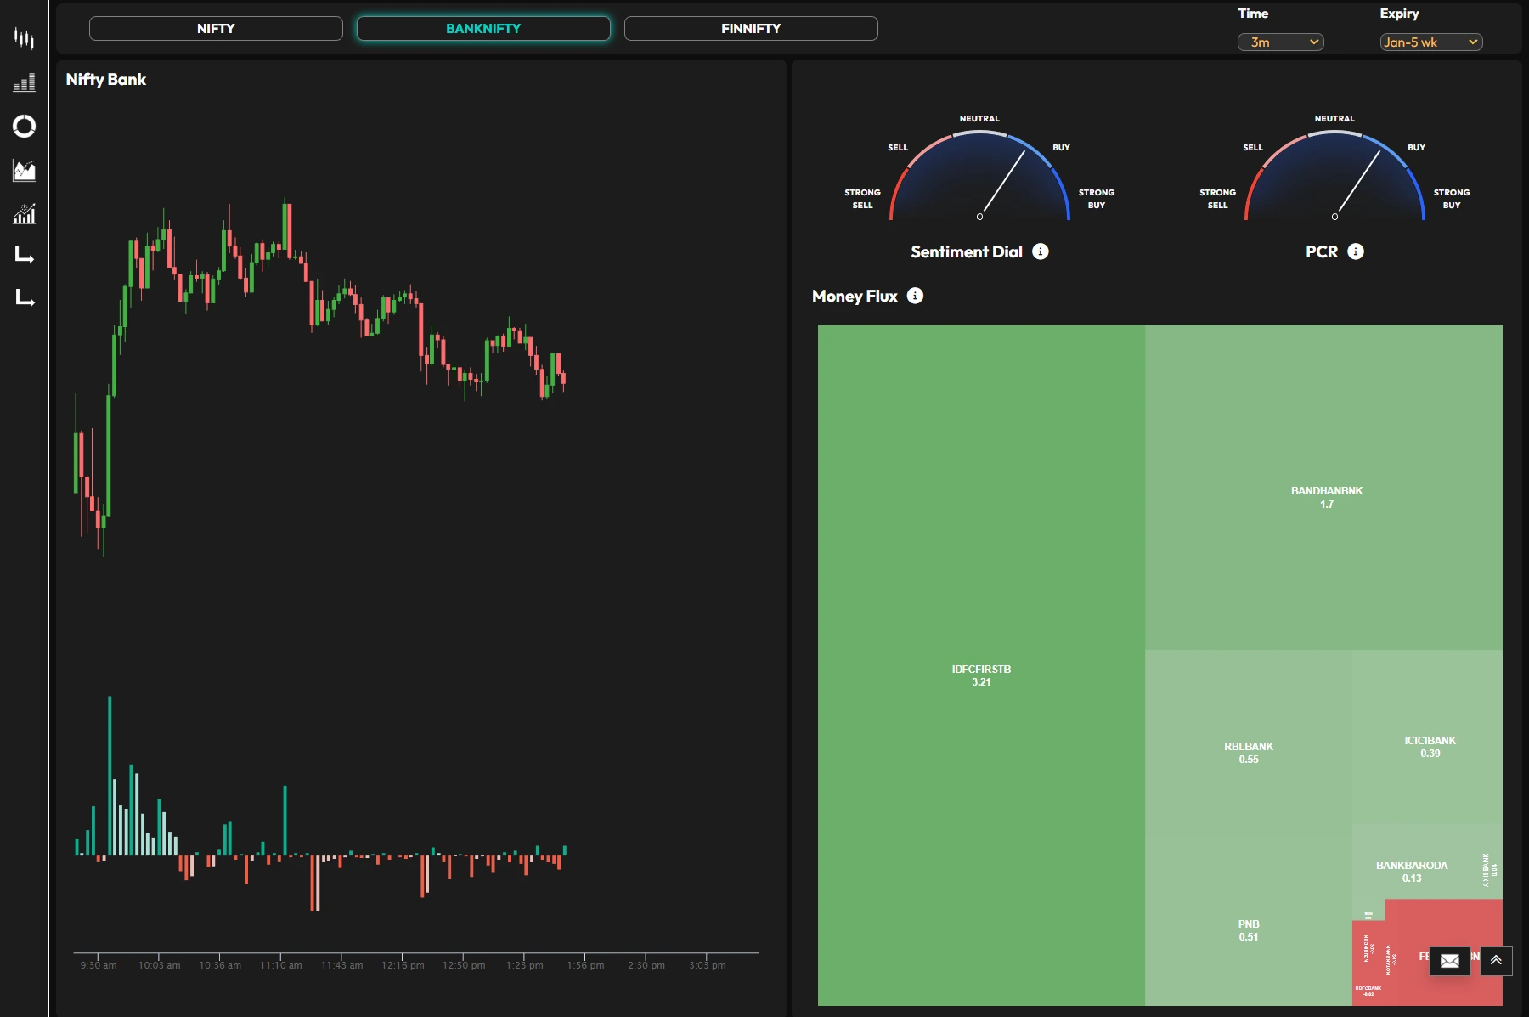Open the bar-and-trend-line chart icon

[x=24, y=213]
